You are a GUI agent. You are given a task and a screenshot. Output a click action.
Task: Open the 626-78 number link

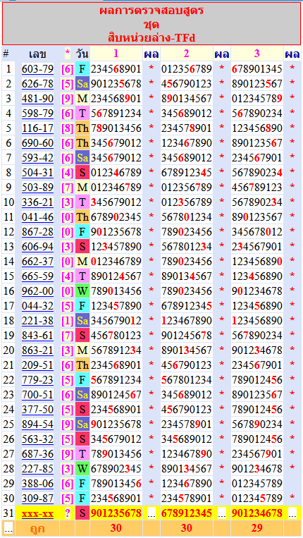point(38,84)
